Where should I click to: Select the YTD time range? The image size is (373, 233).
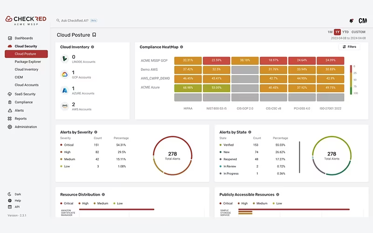pyautogui.click(x=345, y=32)
